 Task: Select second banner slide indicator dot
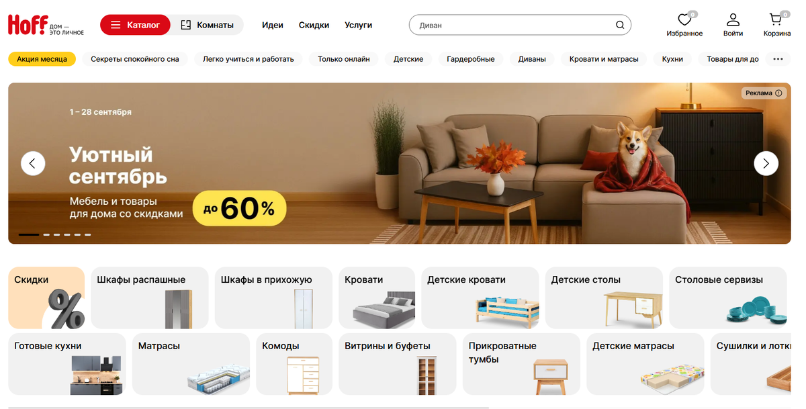(x=46, y=234)
